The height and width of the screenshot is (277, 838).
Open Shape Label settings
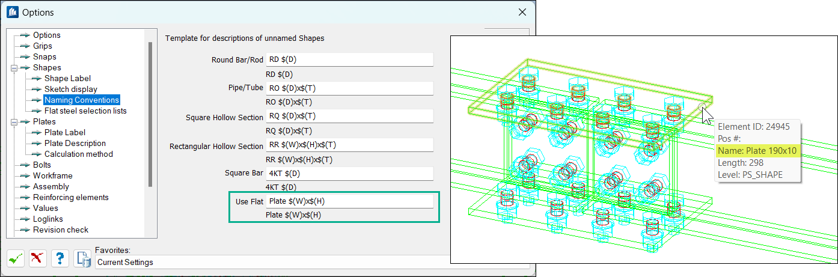click(68, 79)
